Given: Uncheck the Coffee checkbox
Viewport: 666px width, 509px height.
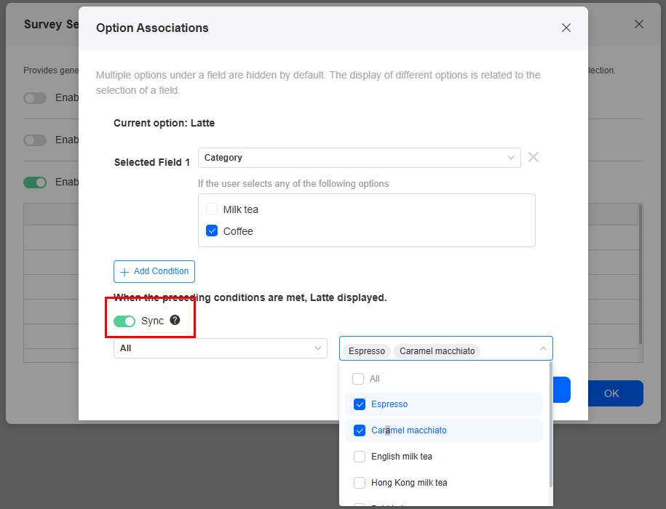Looking at the screenshot, I should point(212,231).
